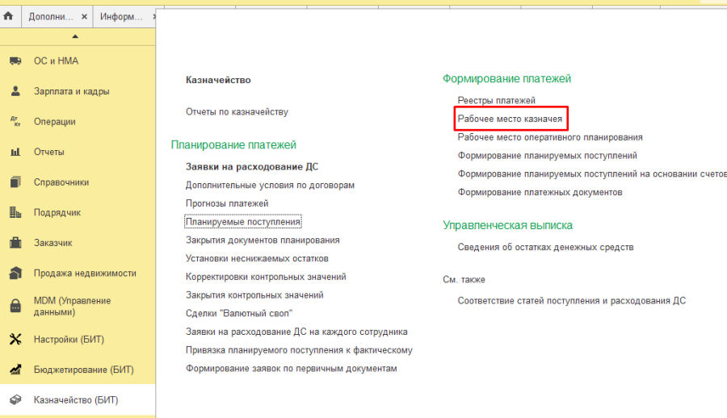Click the Бюджетирование (БИТ) chart icon
Viewport: 727px width, 418px height.
point(15,370)
